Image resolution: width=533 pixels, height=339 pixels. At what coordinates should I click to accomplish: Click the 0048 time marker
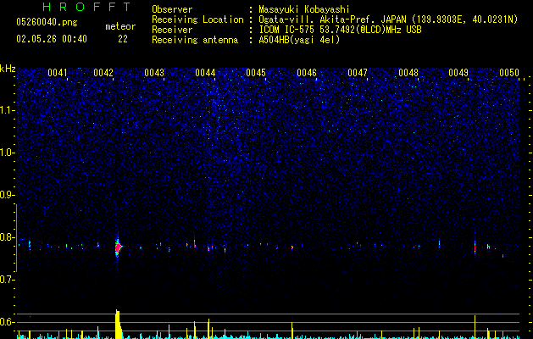click(x=408, y=73)
